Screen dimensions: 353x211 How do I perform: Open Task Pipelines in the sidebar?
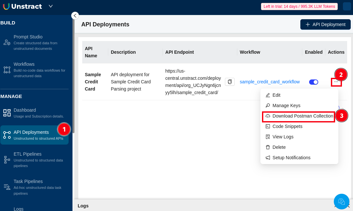[34, 187]
